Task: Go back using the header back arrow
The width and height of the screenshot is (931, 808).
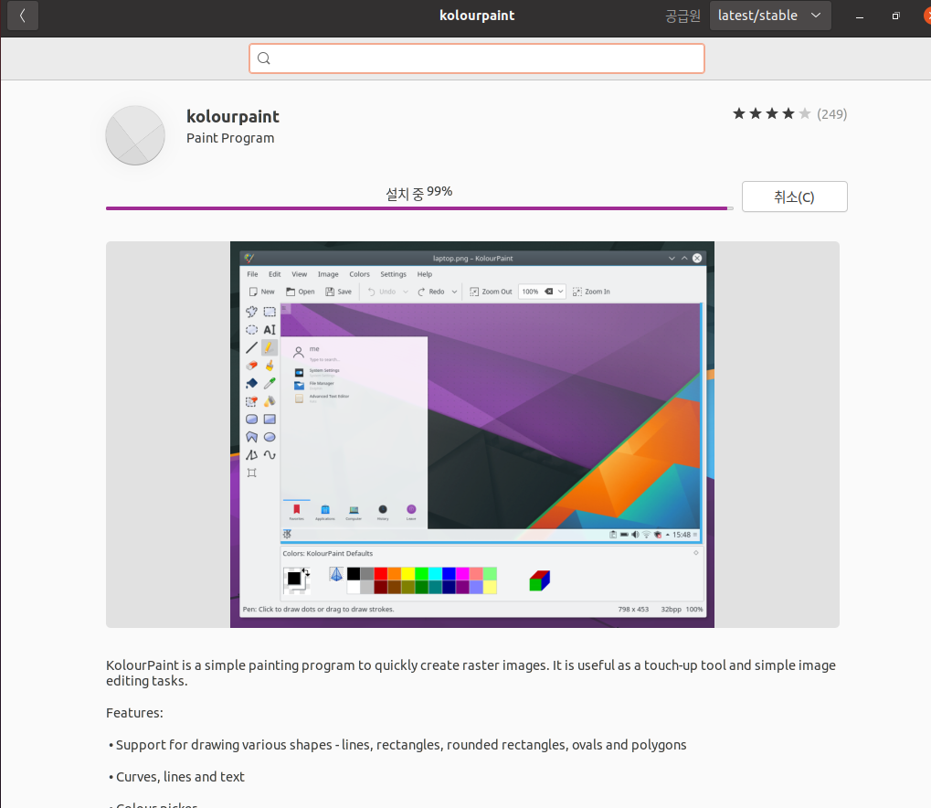Action: 23,16
